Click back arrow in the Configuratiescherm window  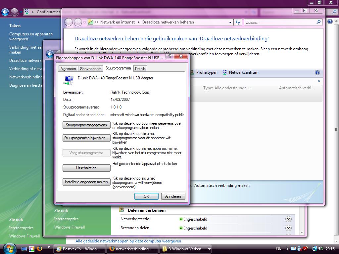pos(5,12)
